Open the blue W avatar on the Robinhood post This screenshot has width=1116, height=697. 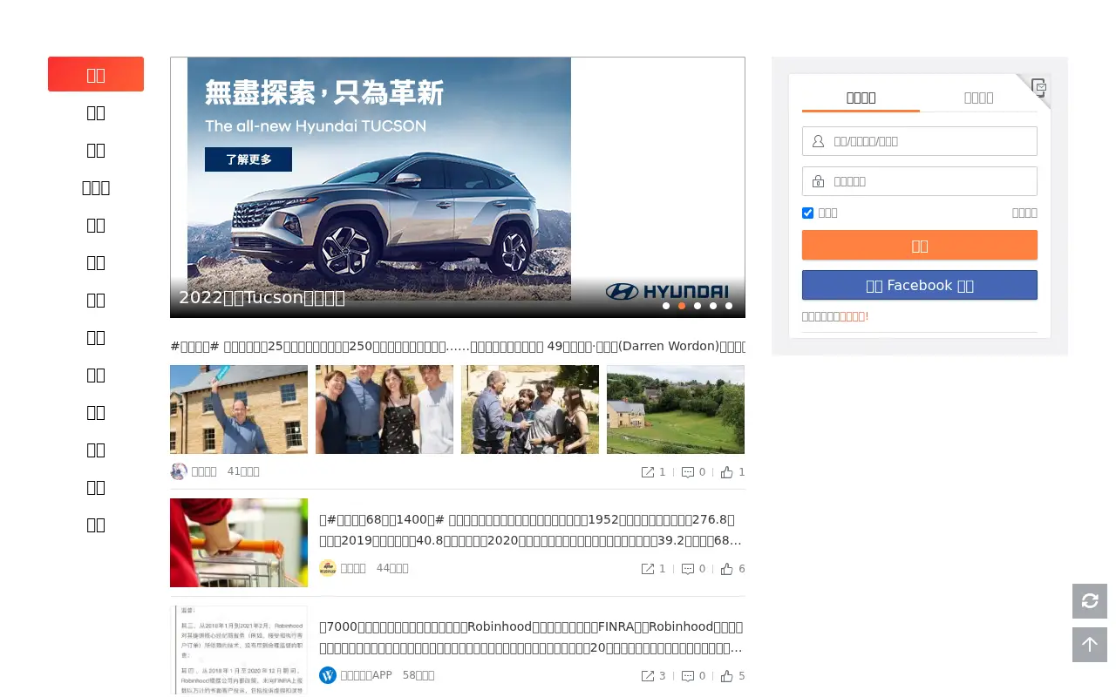(x=328, y=675)
